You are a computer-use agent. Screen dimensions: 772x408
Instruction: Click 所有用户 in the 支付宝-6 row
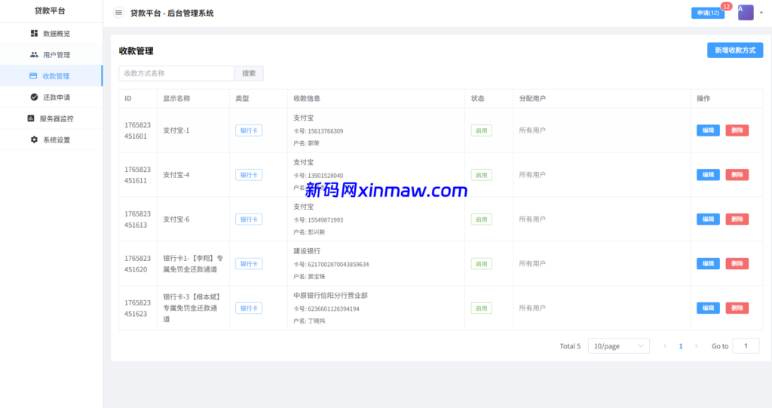point(532,219)
